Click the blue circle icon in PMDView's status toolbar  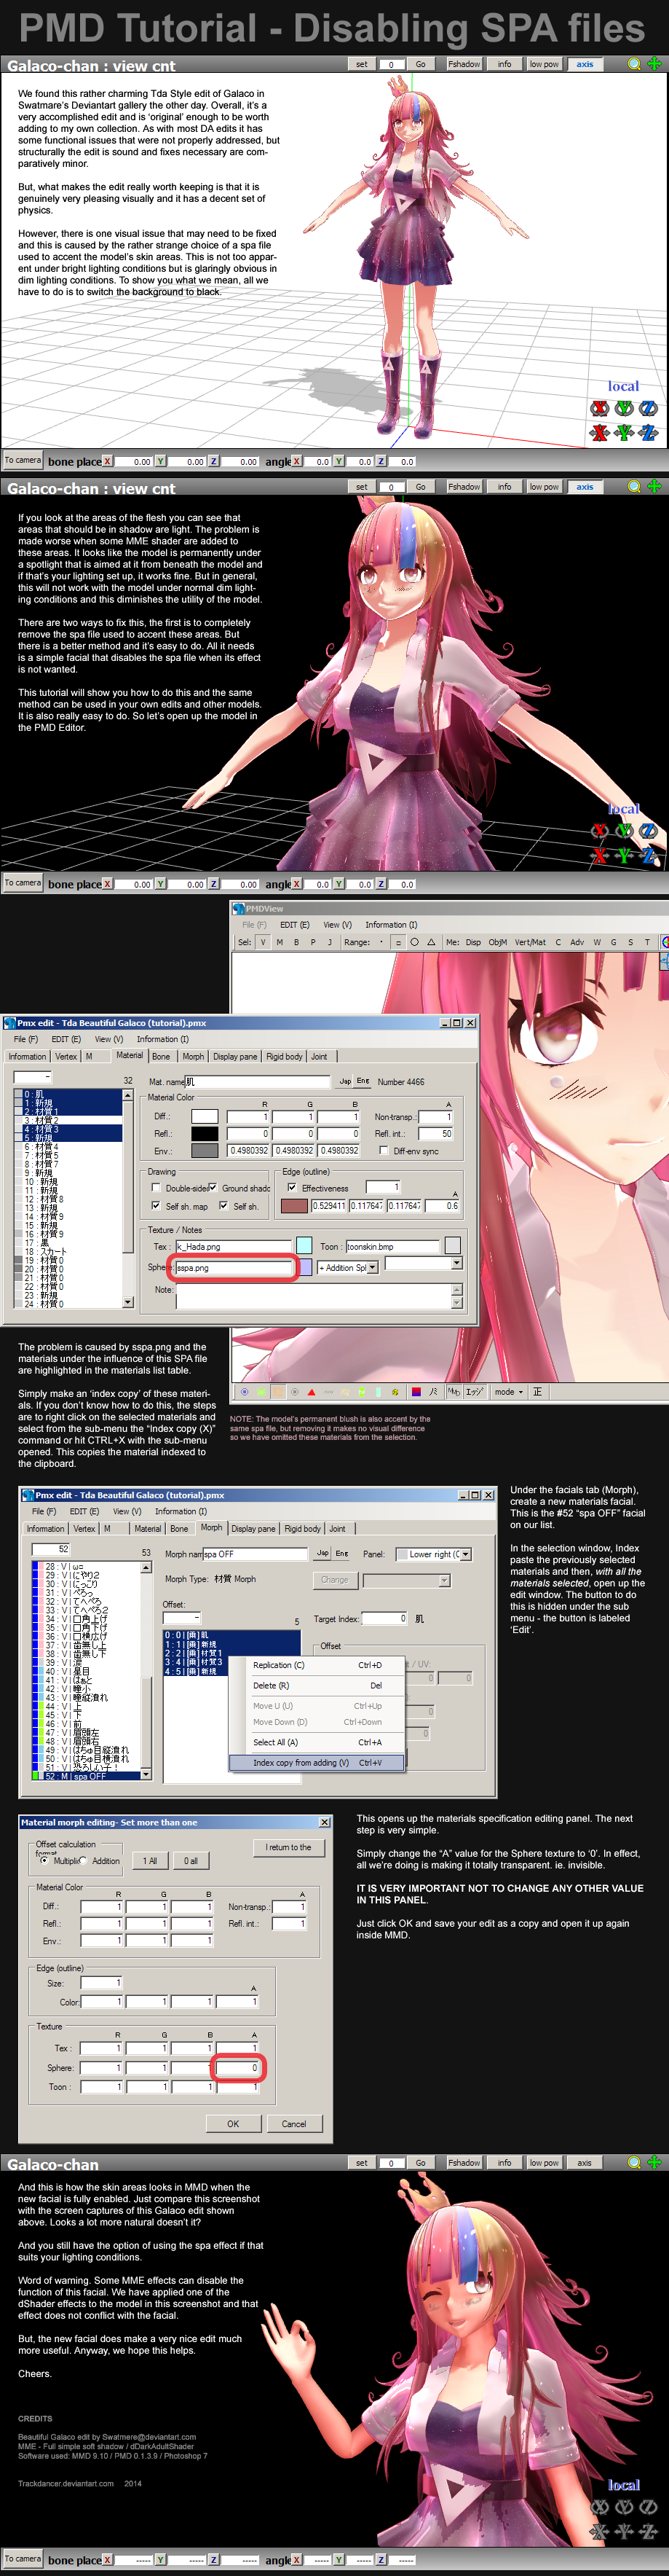click(245, 1391)
